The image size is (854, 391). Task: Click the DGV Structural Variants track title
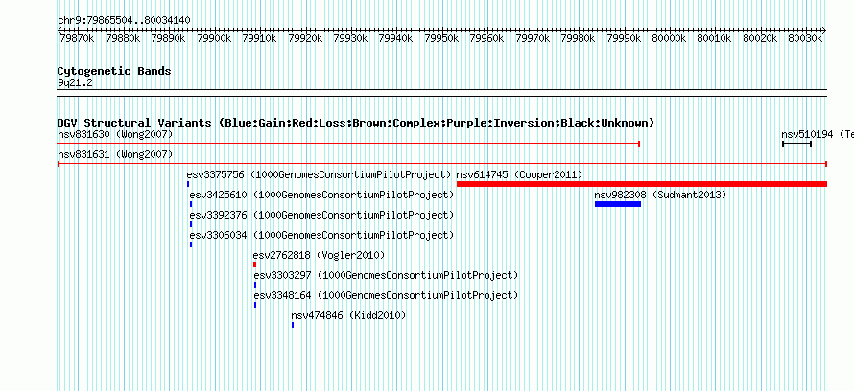356,123
